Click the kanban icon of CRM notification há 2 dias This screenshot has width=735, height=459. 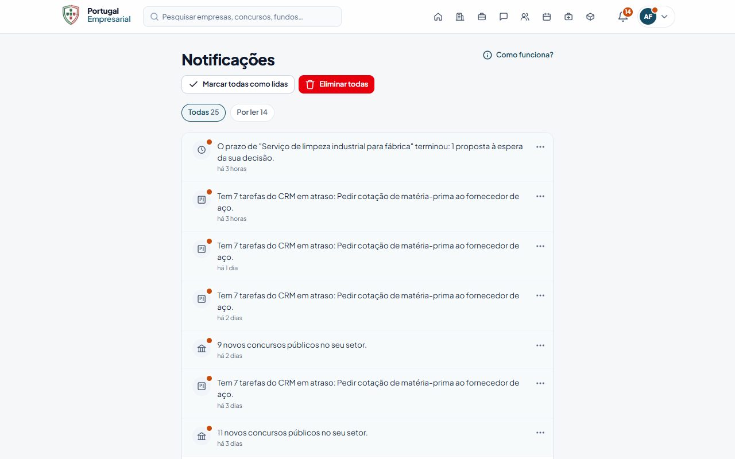click(202, 299)
